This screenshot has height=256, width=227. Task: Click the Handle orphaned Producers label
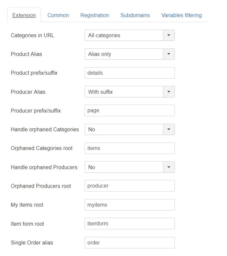[44, 167]
